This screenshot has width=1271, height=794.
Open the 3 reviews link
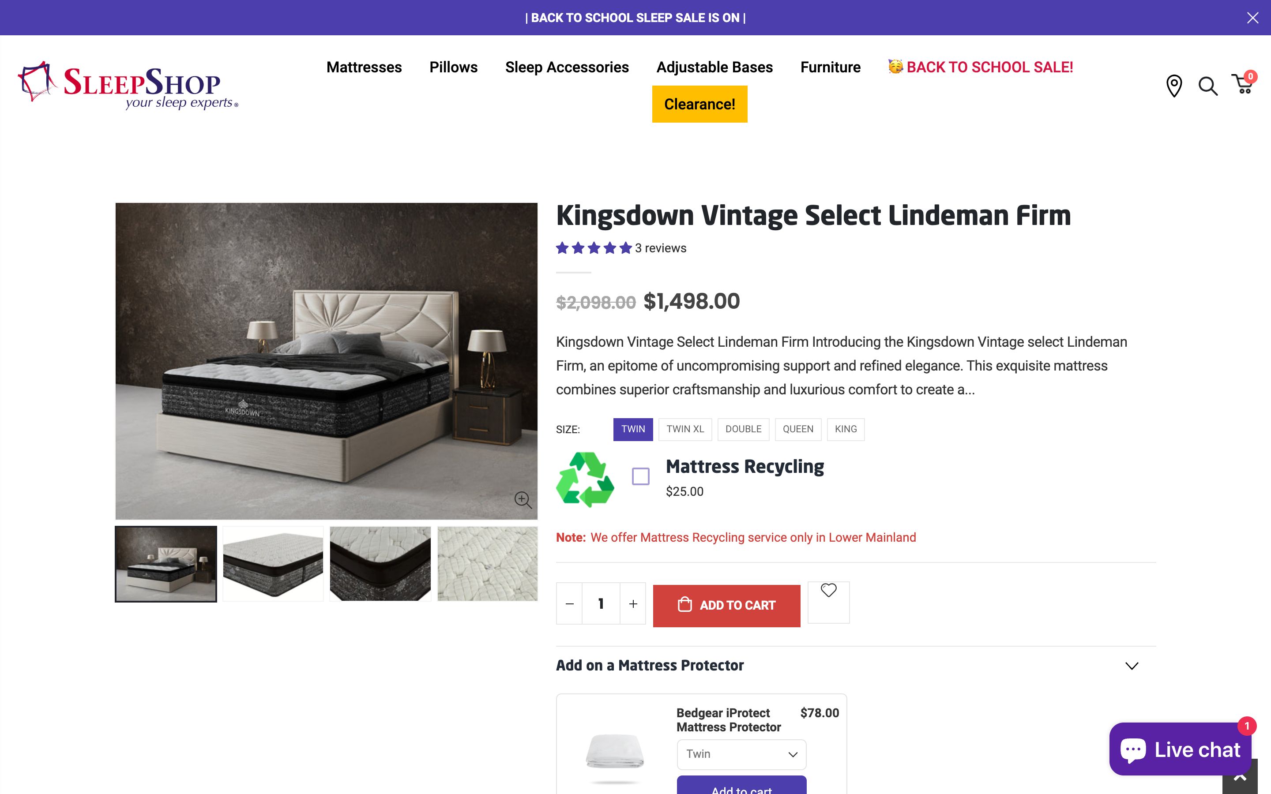point(660,248)
